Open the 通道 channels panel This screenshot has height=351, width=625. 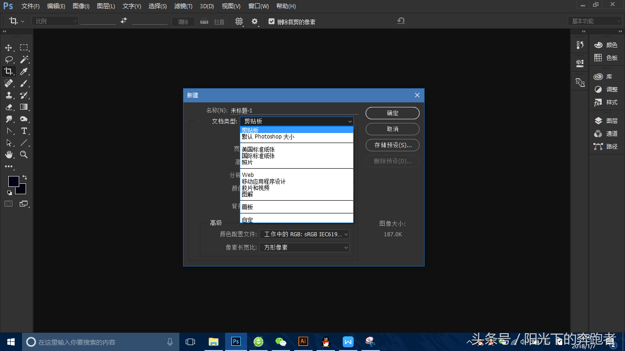606,133
